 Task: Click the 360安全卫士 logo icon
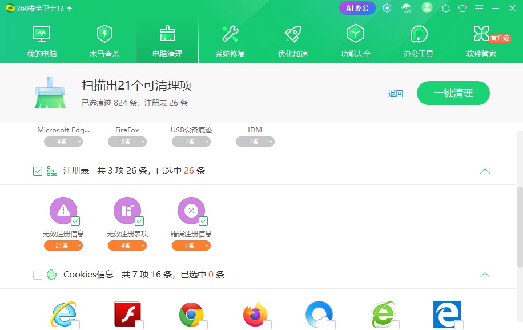(10, 8)
